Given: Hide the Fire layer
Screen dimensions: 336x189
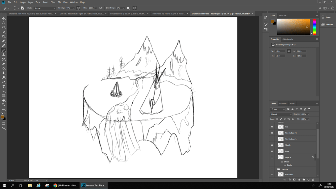Looking at the screenshot, I should tap(272, 127).
